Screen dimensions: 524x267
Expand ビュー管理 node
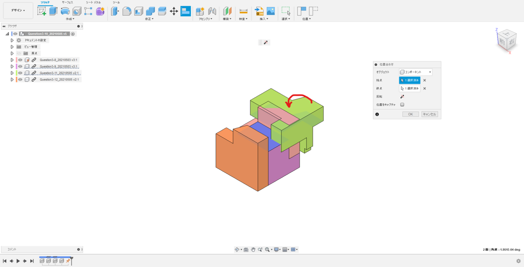(12, 47)
